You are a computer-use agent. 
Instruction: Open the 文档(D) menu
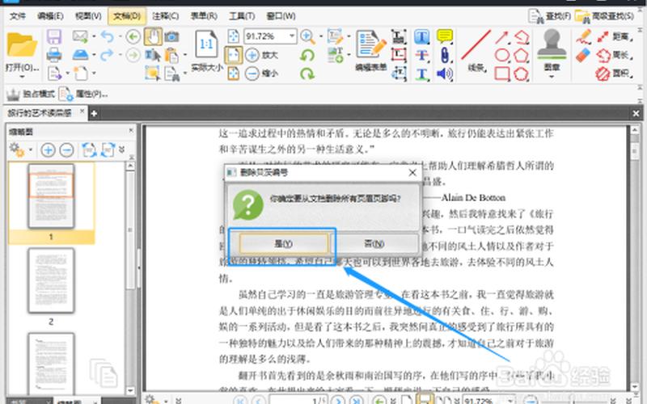click(x=127, y=16)
